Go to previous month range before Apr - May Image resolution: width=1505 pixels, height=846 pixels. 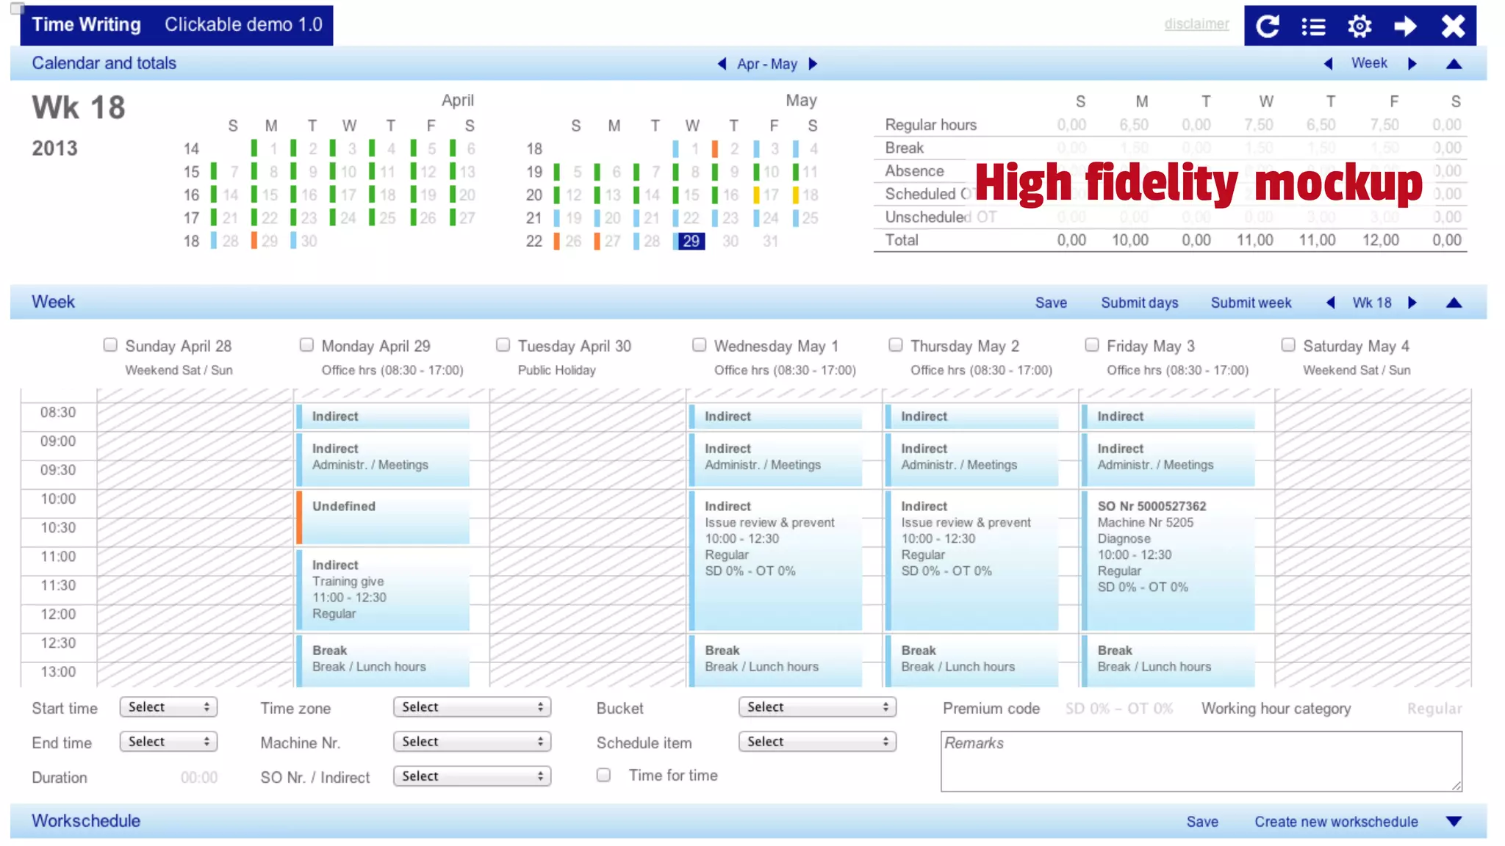(722, 64)
